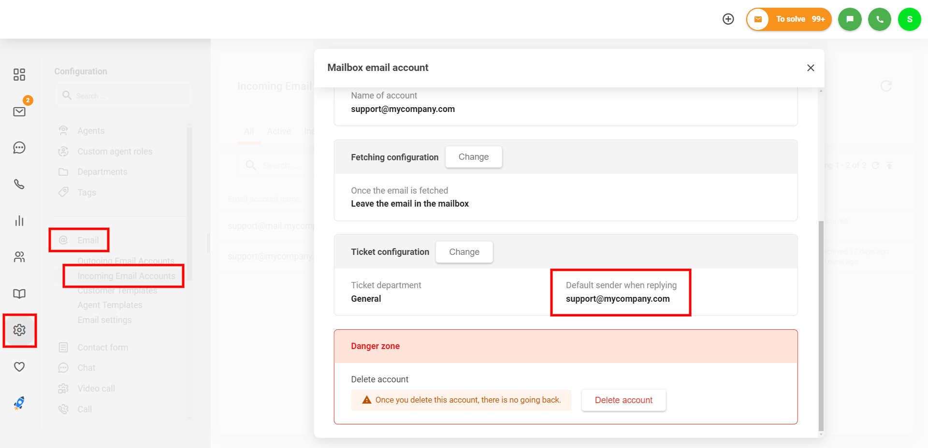Open tickets mail icon with badge
Image resolution: width=928 pixels, height=448 pixels.
[19, 112]
